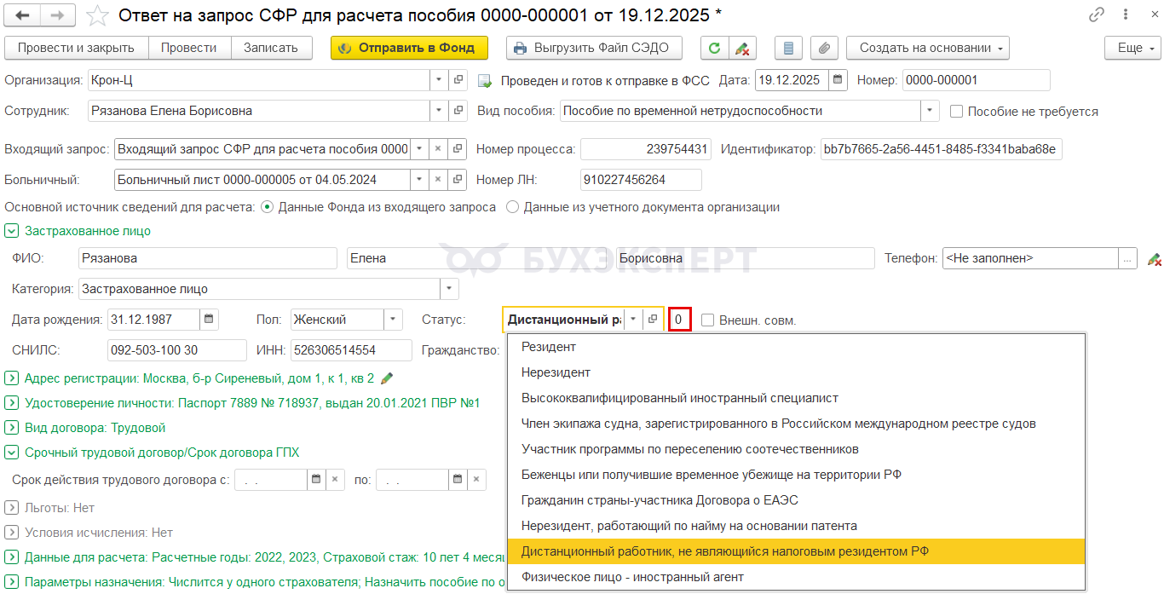Screen dimensions: 1164x594
Task: Expand the Адрес регистрации section
Action: tap(12, 378)
